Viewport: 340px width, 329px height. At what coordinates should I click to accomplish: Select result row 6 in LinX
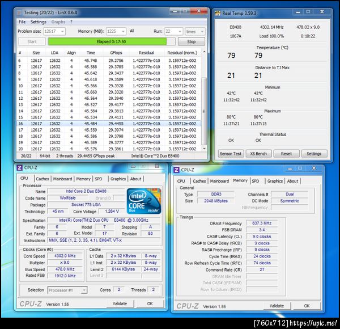click(109, 61)
